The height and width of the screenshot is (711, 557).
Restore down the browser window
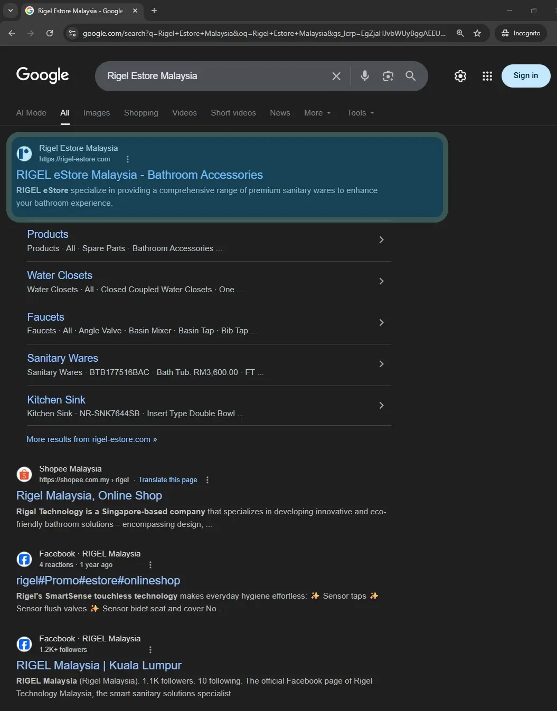pos(534,11)
